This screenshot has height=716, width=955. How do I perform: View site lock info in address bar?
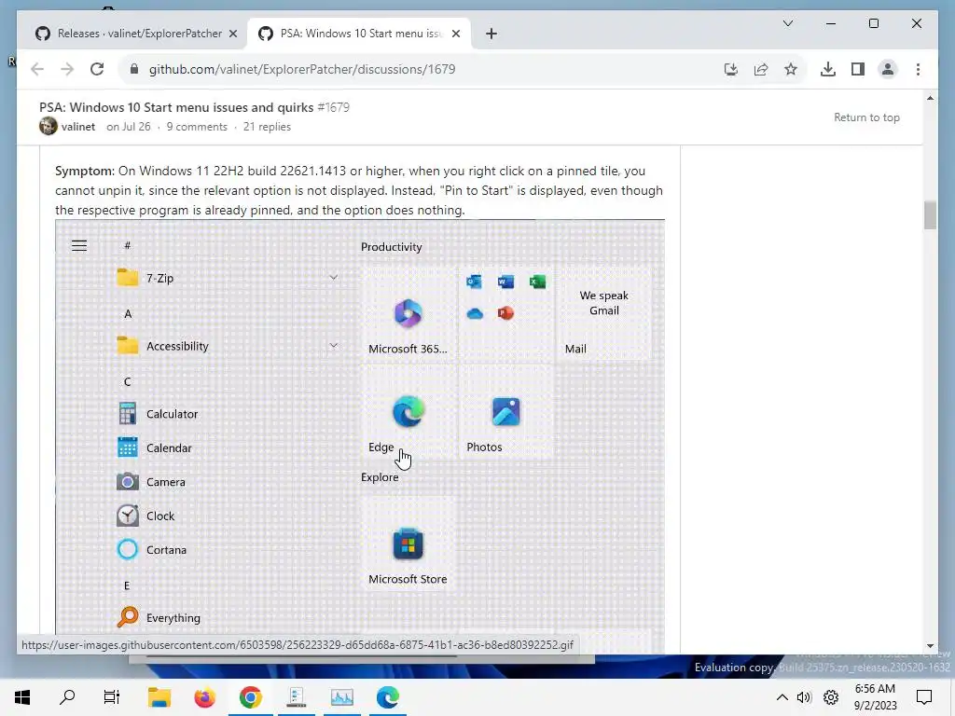coord(134,69)
